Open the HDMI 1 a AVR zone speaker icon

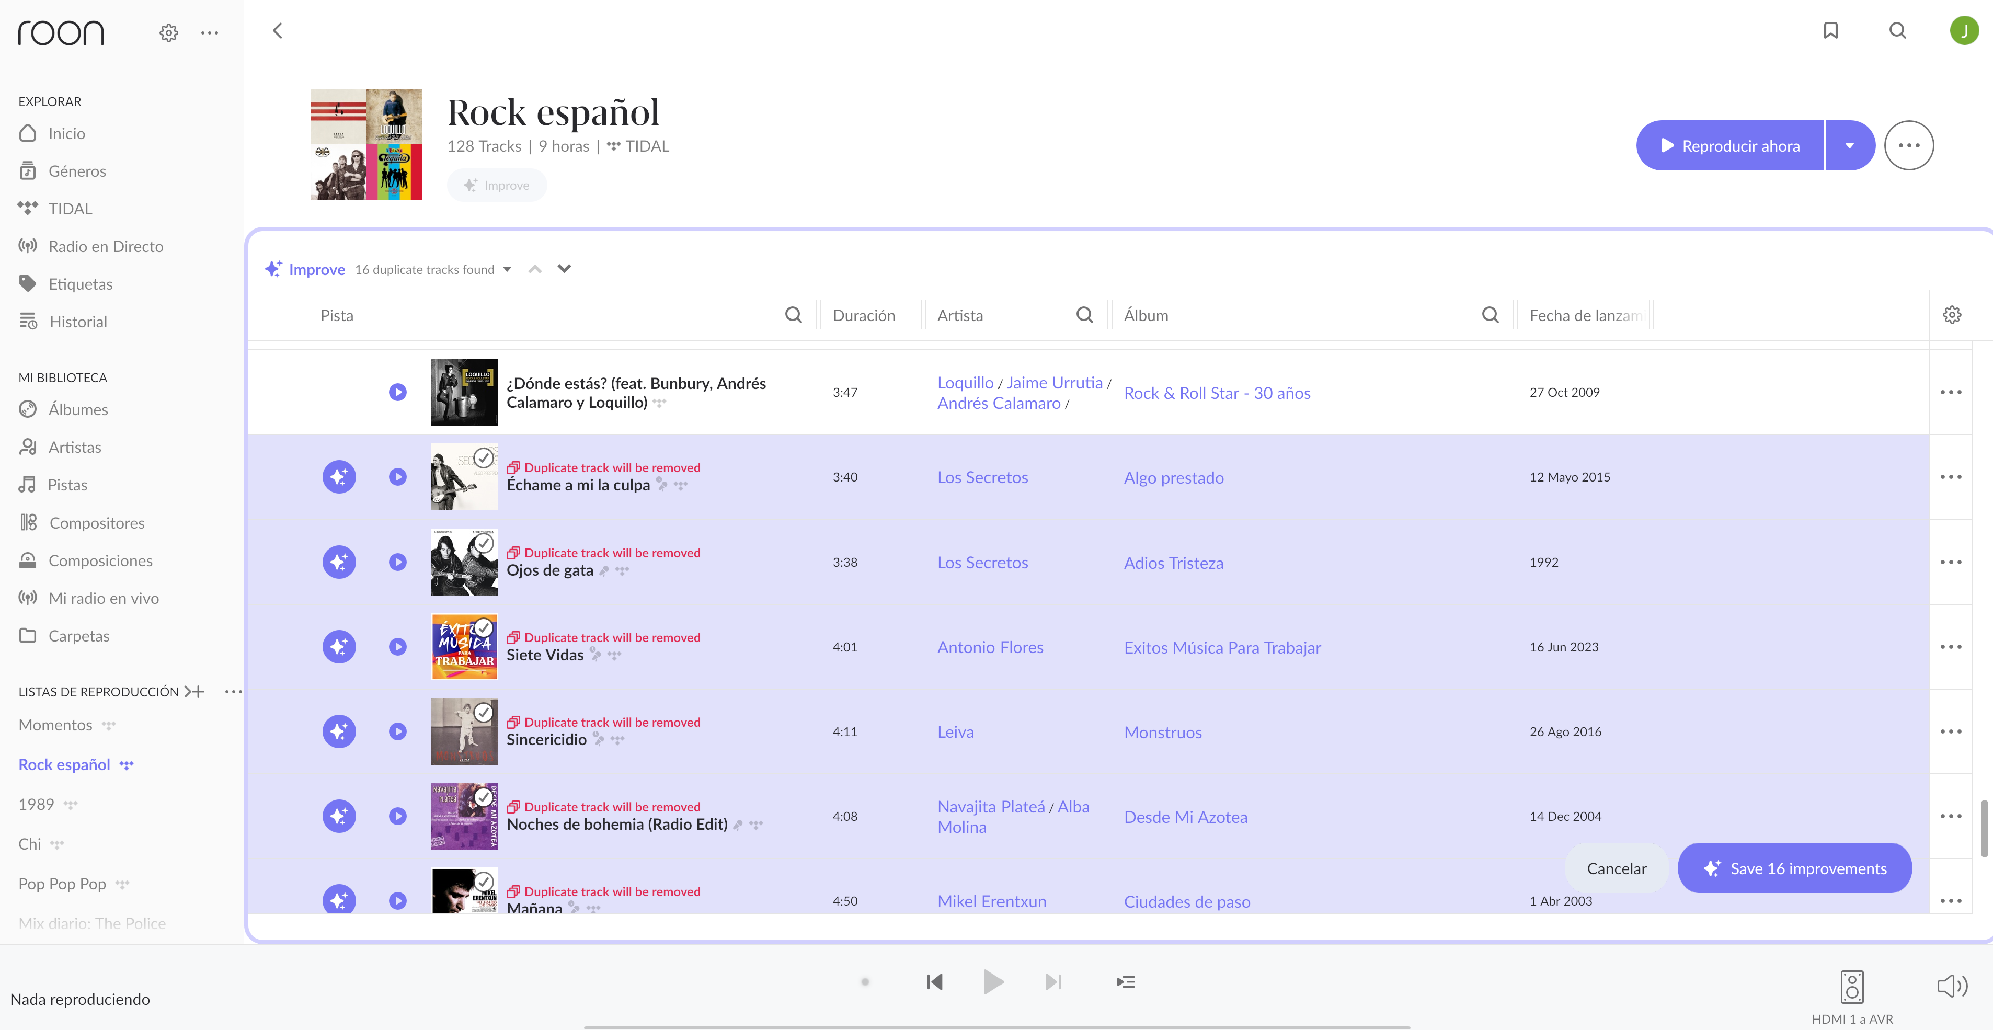pyautogui.click(x=1851, y=987)
